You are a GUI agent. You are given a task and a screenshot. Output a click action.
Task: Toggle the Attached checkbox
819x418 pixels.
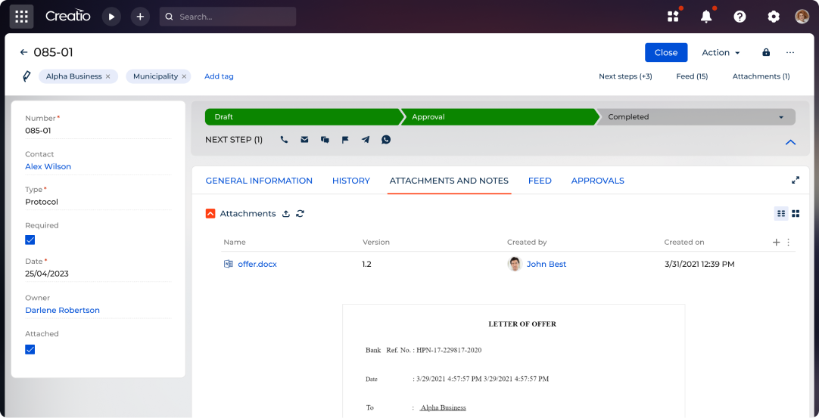tap(30, 349)
